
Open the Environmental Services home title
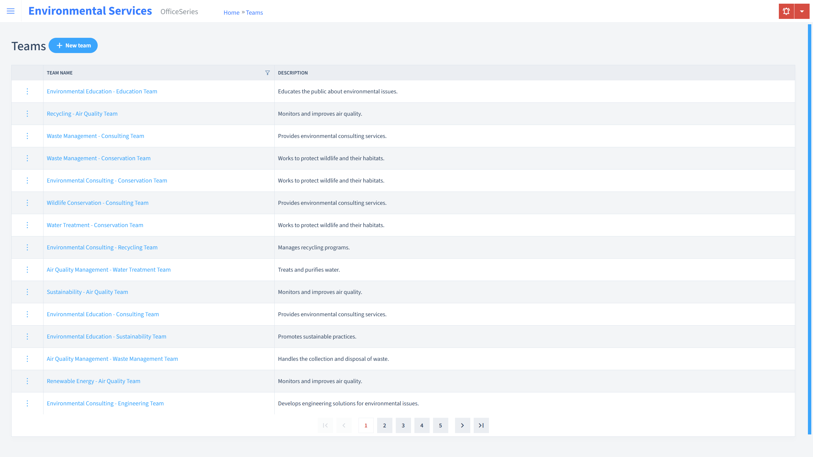(90, 11)
